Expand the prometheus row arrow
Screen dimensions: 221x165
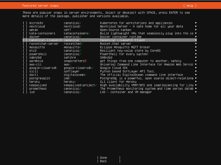tap(196, 88)
